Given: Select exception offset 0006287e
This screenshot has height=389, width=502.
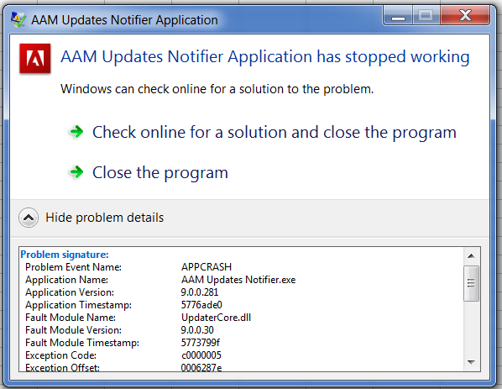Looking at the screenshot, I should tap(201, 367).
